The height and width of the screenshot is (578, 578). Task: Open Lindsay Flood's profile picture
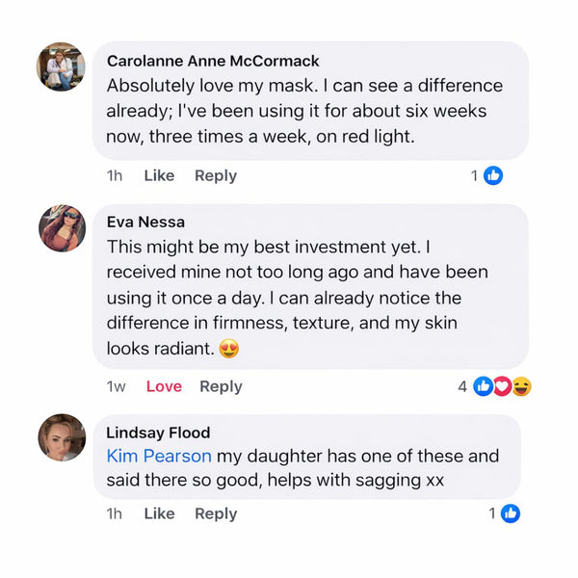62,437
